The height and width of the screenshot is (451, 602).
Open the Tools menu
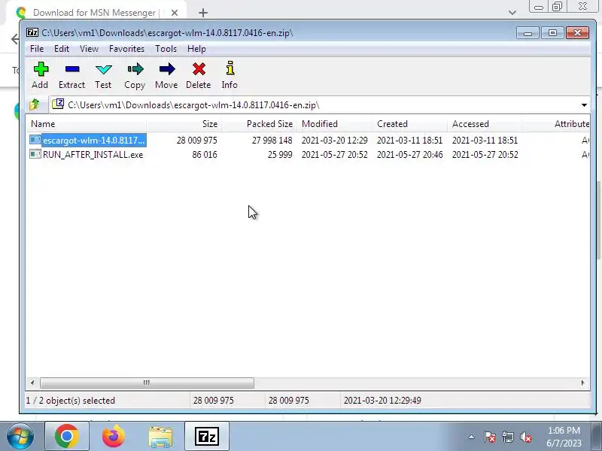pos(166,49)
